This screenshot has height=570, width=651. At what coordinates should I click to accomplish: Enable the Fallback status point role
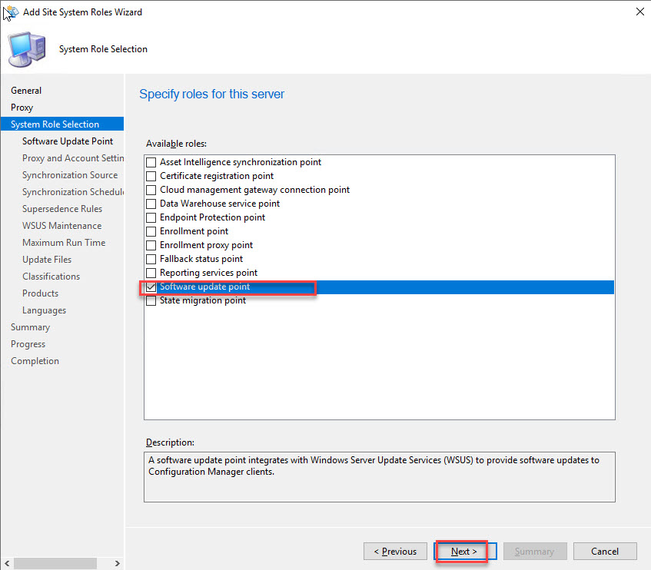(151, 259)
